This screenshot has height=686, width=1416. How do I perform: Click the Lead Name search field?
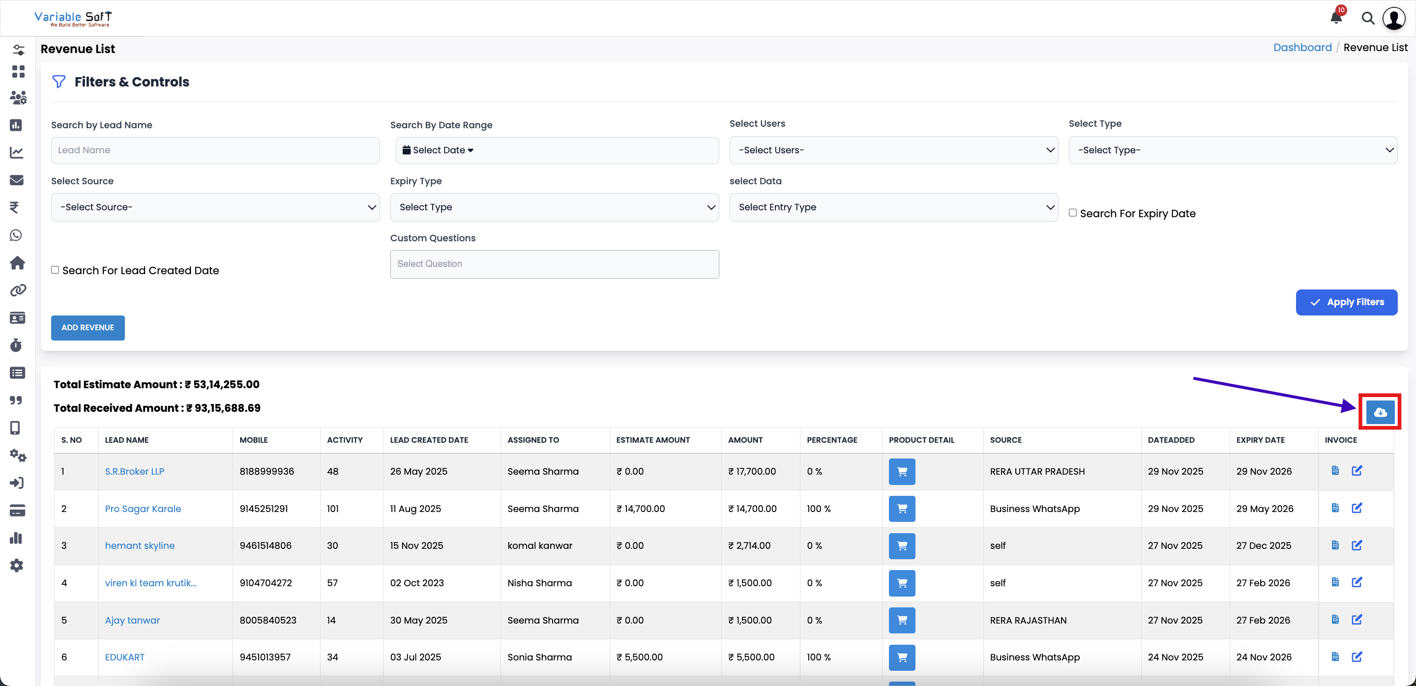point(215,150)
